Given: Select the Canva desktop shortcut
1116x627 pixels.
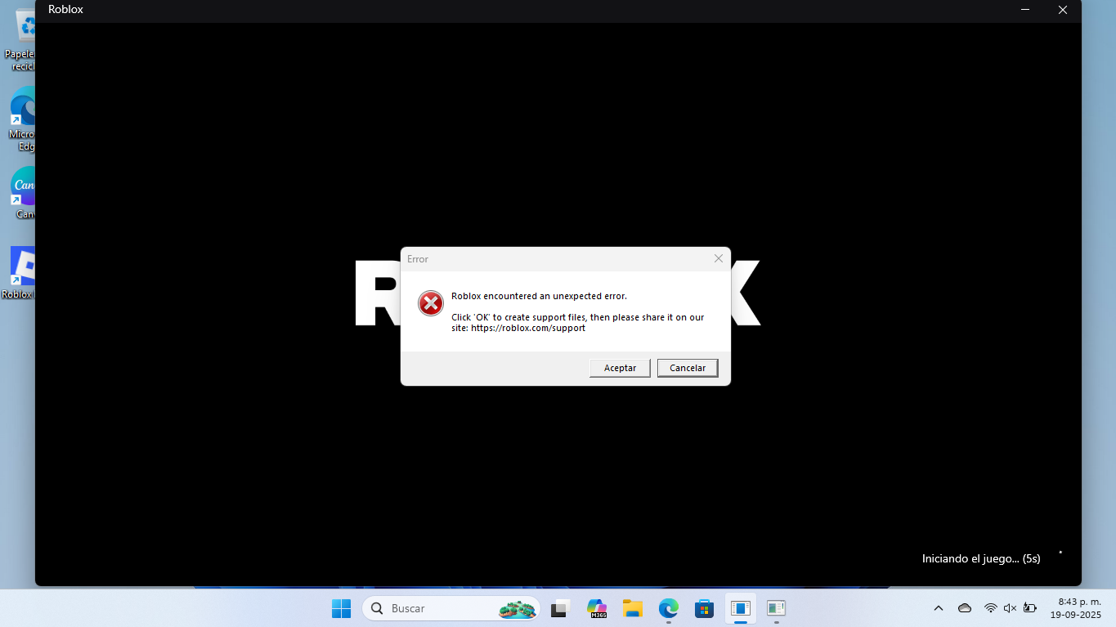Looking at the screenshot, I should [23, 195].
